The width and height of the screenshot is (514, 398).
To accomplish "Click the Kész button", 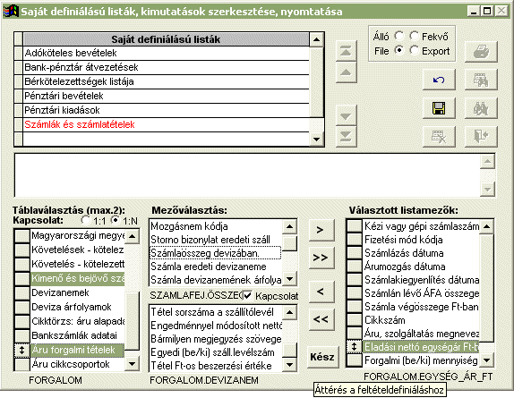I will [322, 357].
